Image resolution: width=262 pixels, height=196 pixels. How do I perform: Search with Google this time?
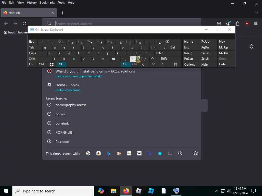88,153
